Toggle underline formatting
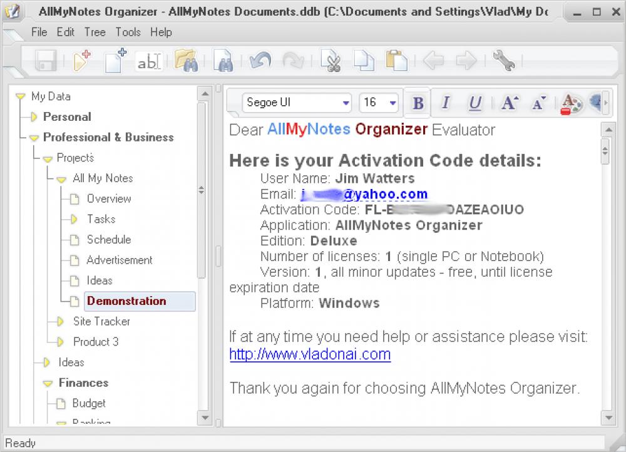 tap(475, 103)
